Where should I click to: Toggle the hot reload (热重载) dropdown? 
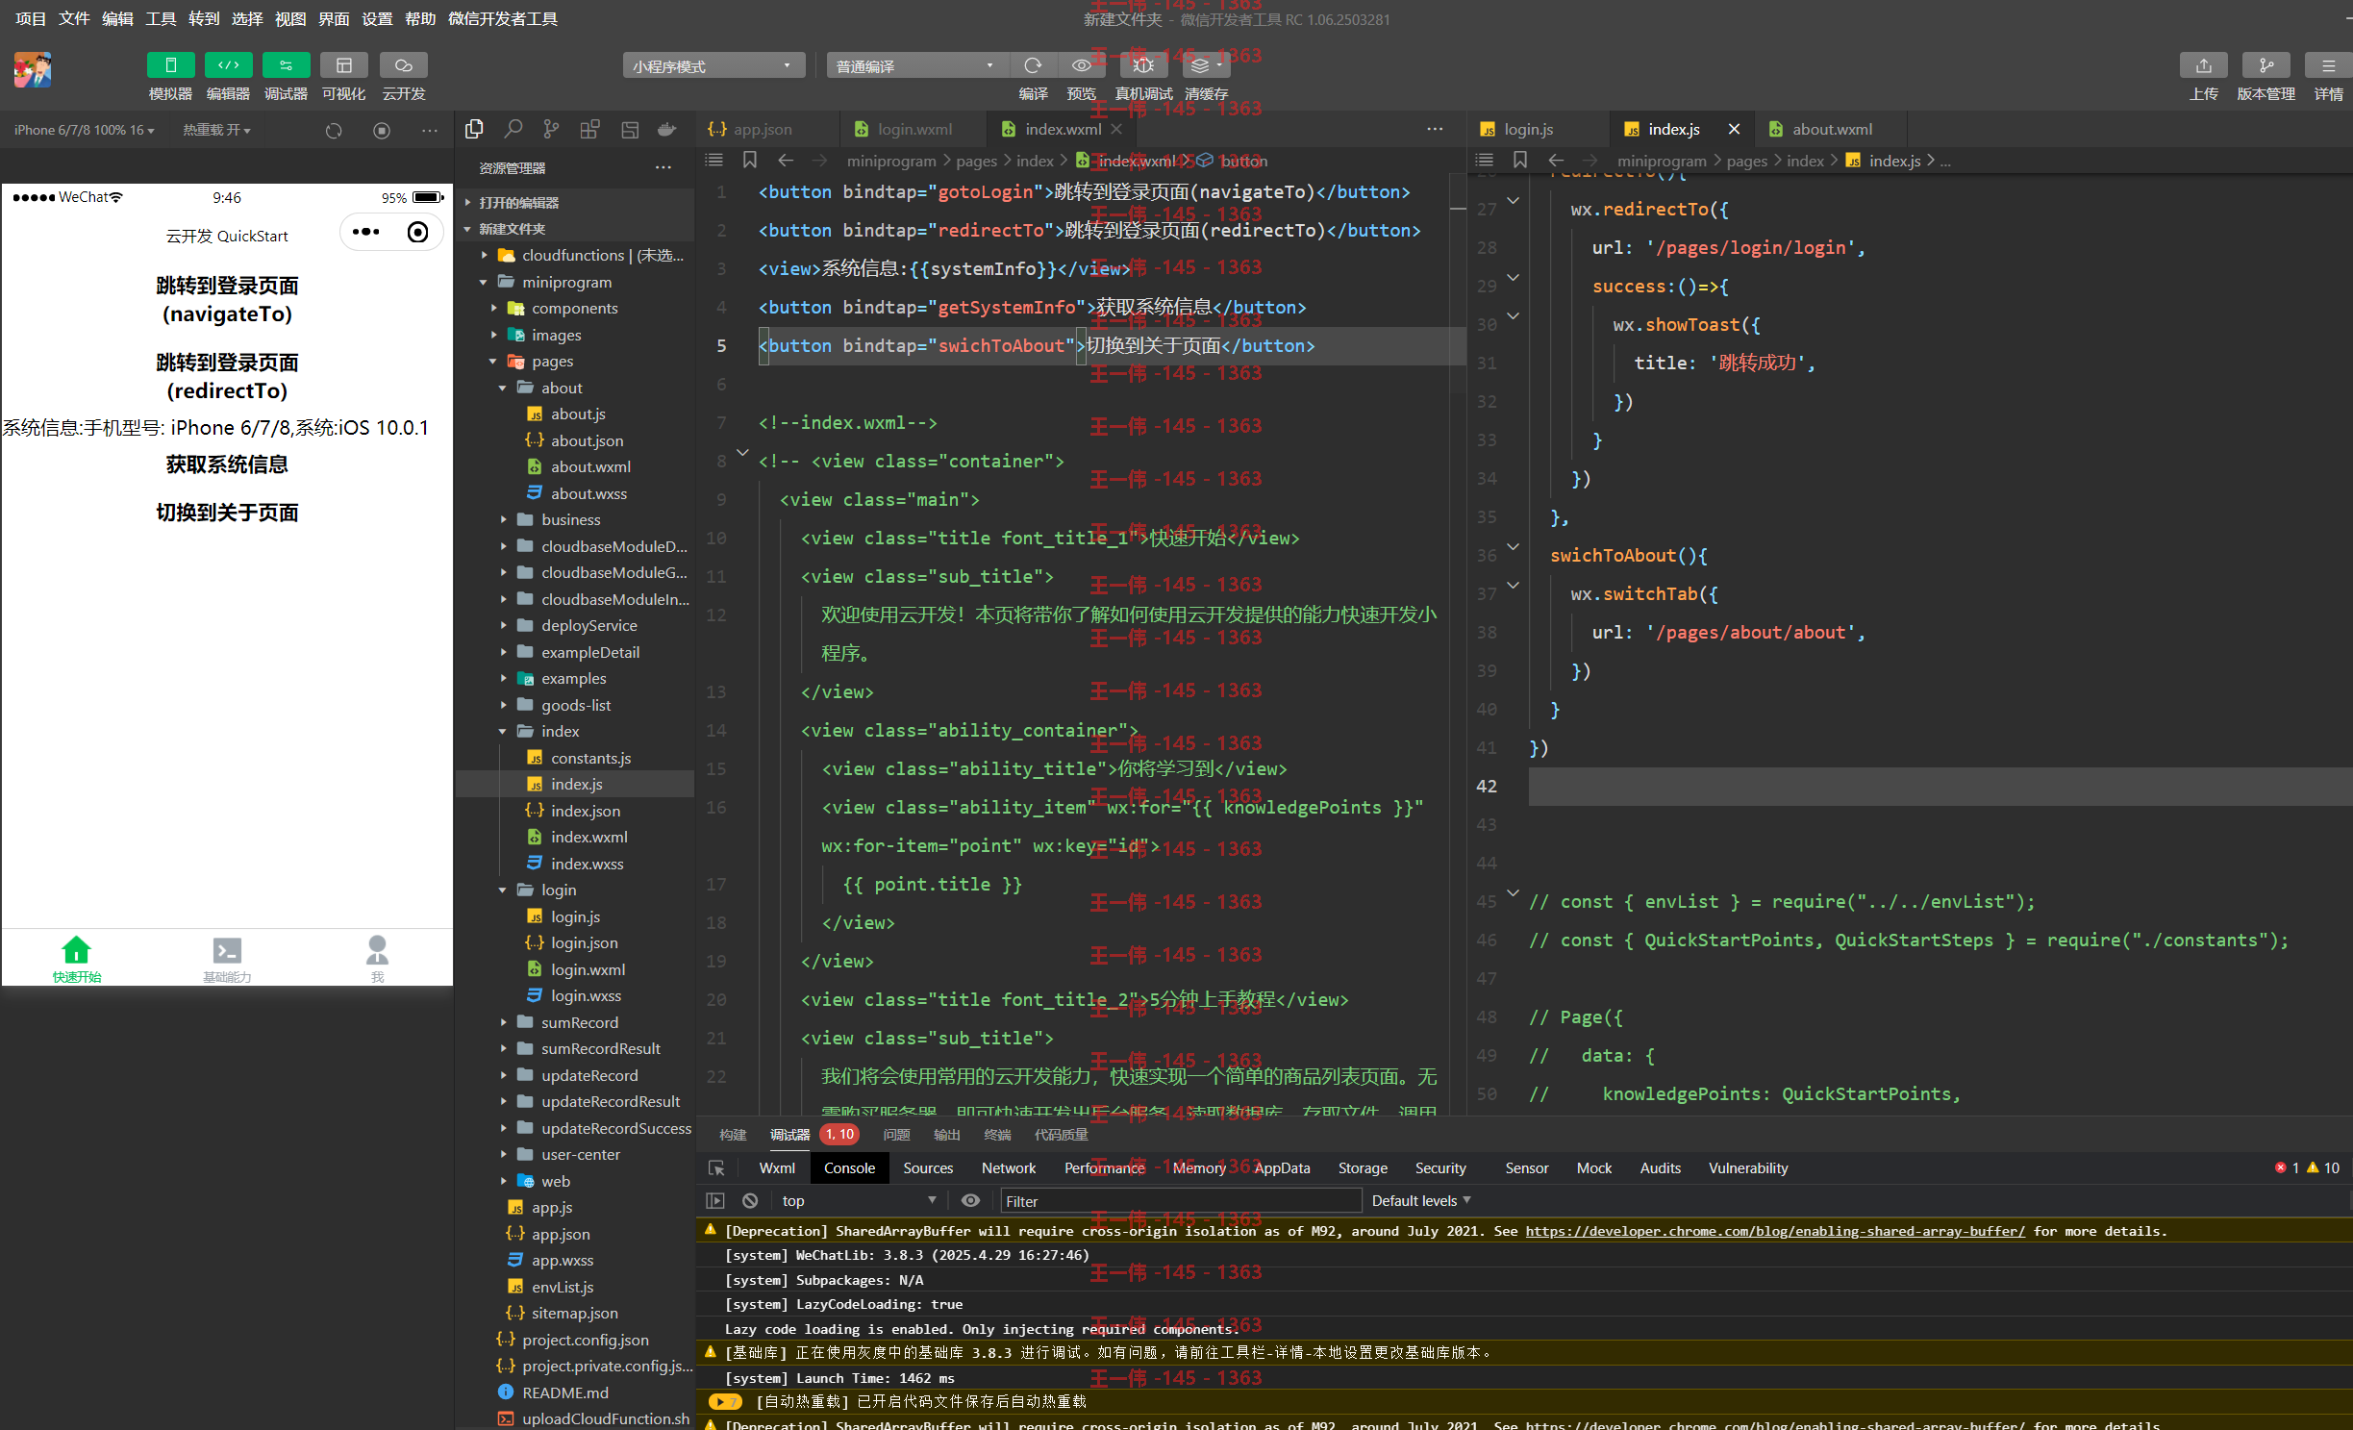tap(217, 130)
